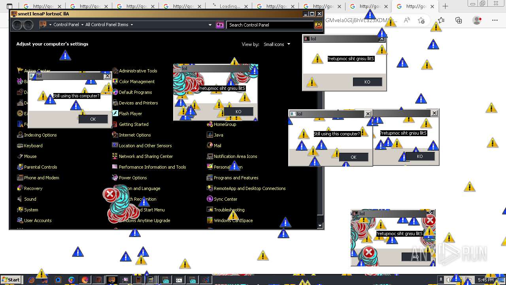Viewport: 506px width, 285px height.
Task: Click OK in lol dialog over Control Panel
Action: (93, 119)
